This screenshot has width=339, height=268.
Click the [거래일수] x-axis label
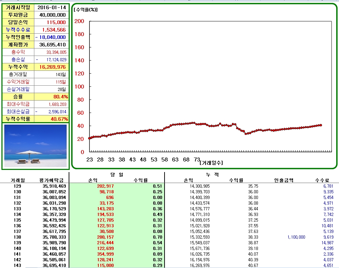211,163
